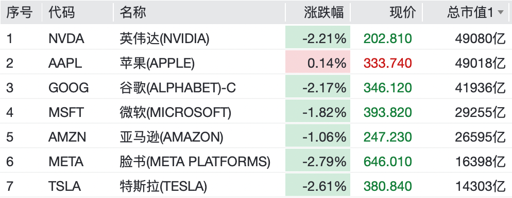This screenshot has height=198, width=512.
Task: Click the 序号 column header
Action: coord(19,13)
